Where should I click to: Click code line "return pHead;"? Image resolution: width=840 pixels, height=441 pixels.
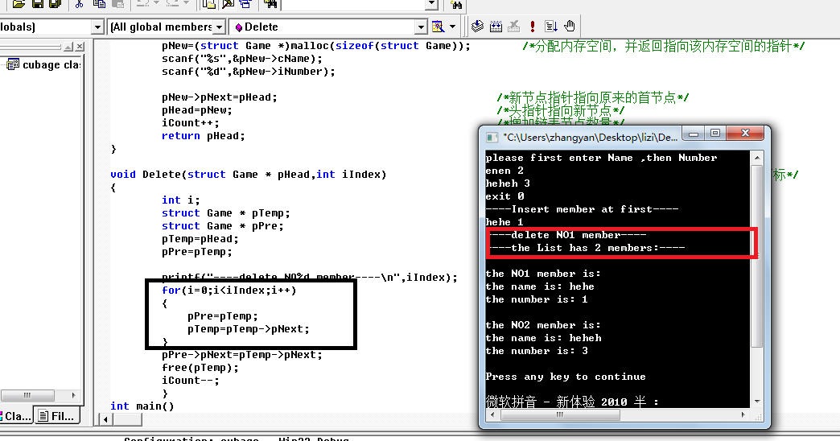203,136
